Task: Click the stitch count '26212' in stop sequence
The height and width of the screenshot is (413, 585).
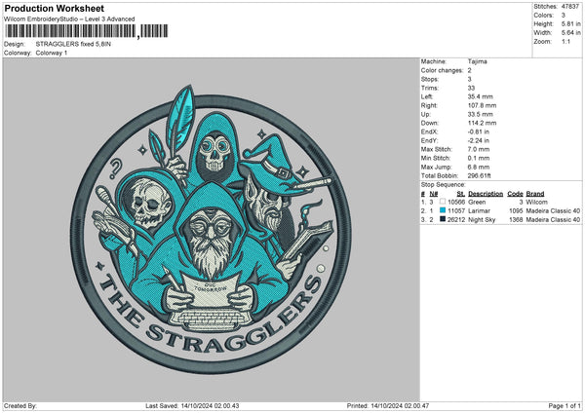Action: click(x=456, y=220)
